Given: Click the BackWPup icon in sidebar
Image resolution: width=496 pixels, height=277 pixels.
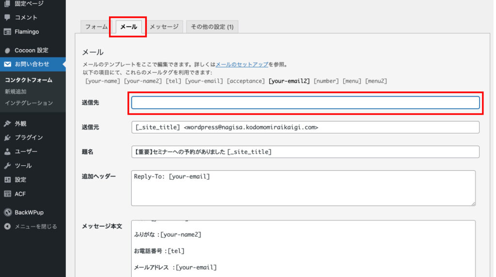Looking at the screenshot, I should click(7, 212).
